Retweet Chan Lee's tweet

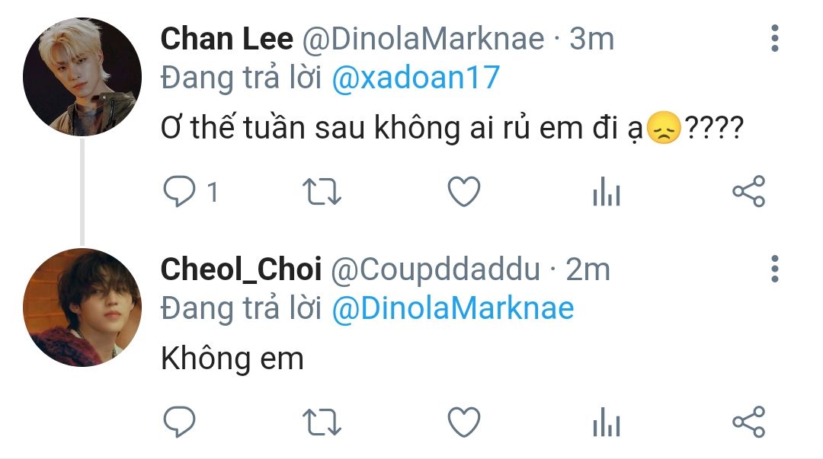(322, 192)
